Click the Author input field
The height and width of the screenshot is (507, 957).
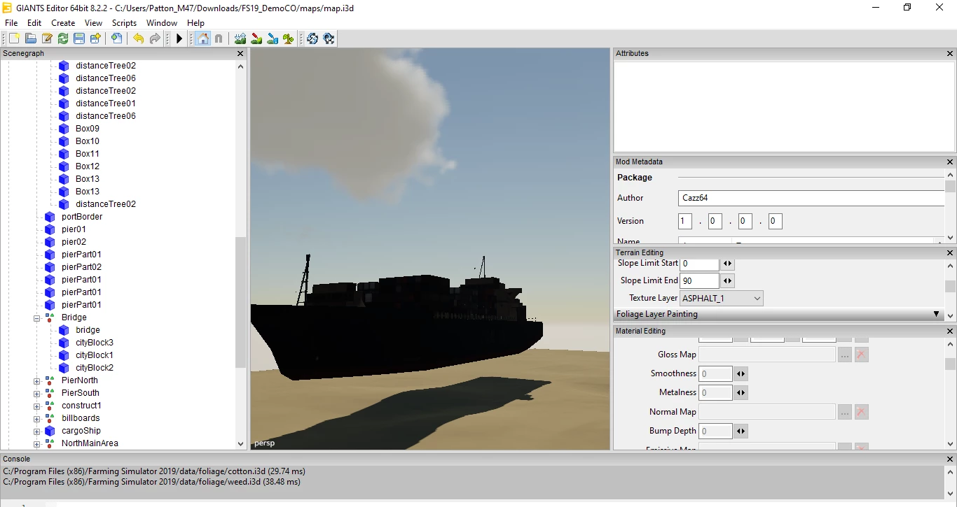(811, 198)
